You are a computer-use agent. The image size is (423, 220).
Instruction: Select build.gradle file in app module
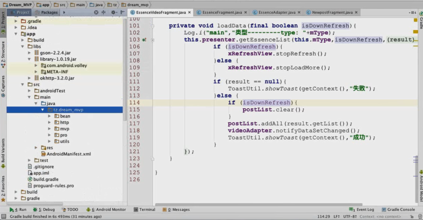43,179
